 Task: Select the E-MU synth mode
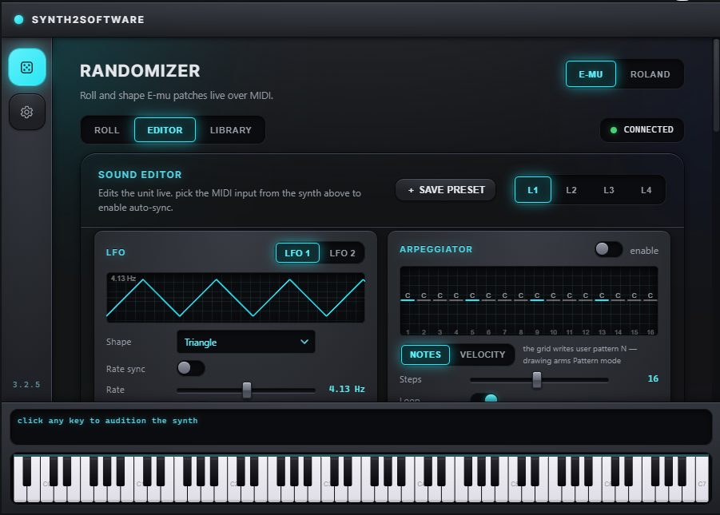pos(591,74)
